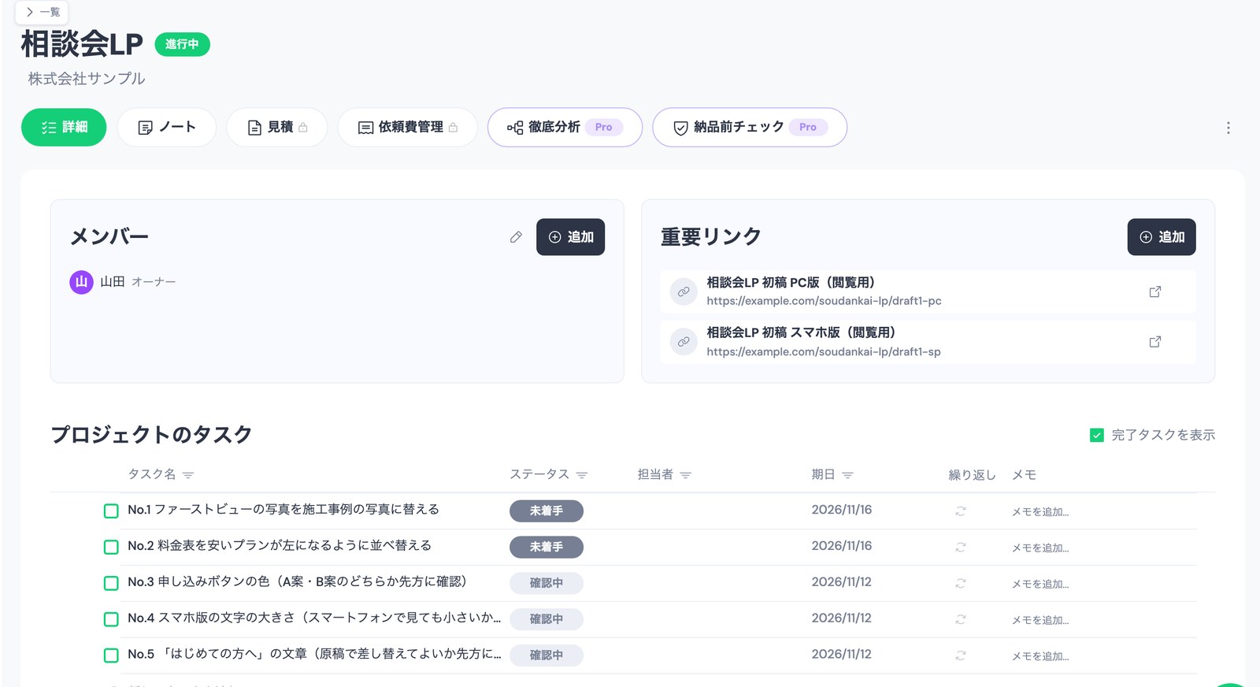Open external link icon for スマホ版 draft
The image size is (1260, 687).
pos(1155,342)
